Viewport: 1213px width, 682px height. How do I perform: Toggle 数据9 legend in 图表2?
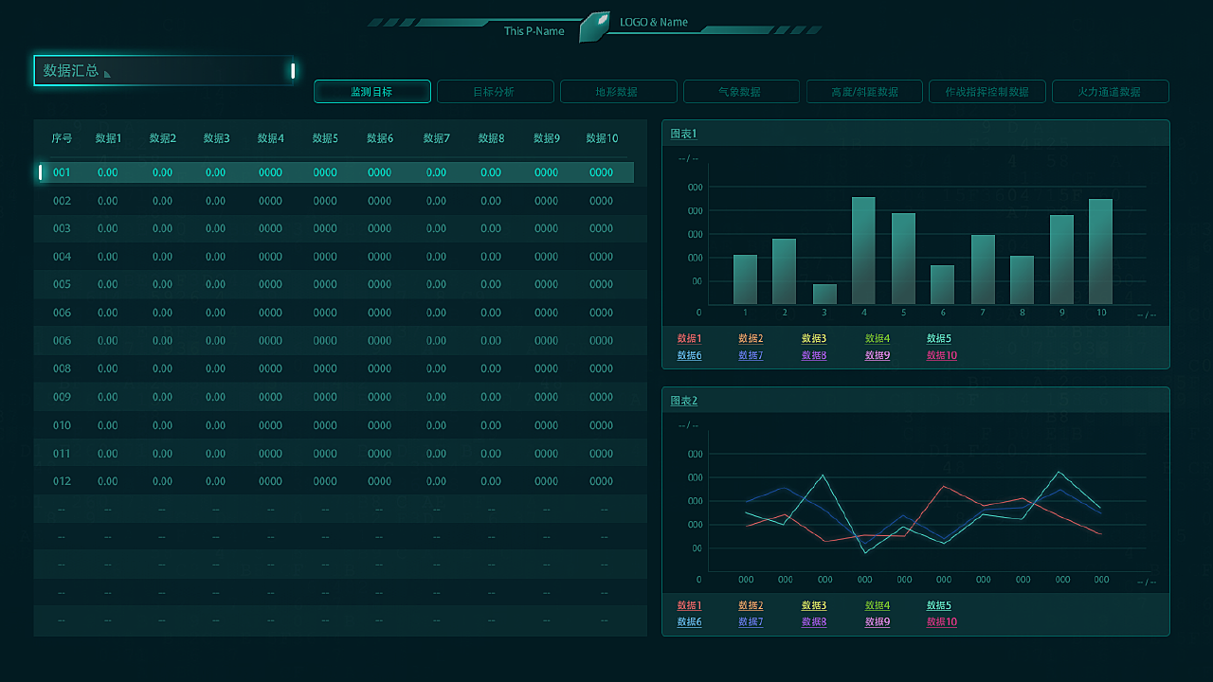click(x=878, y=622)
